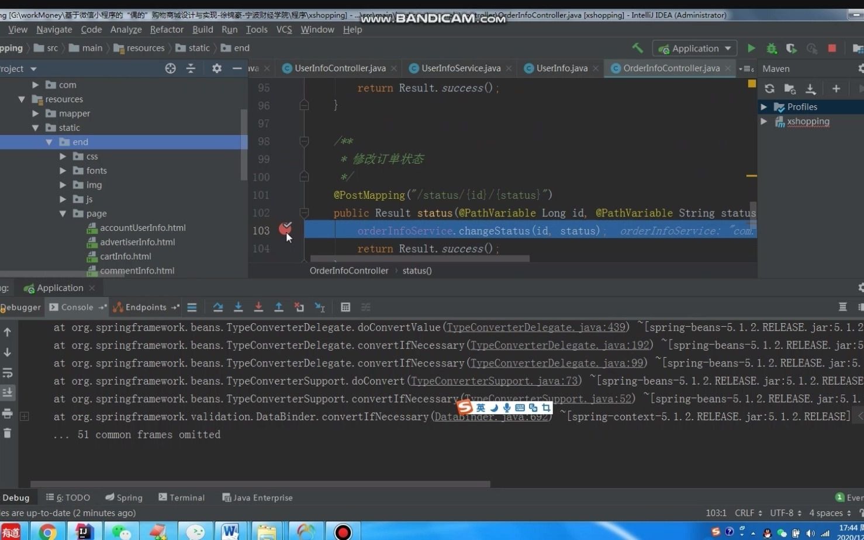Click Print console output icon
864x540 pixels.
[8, 414]
